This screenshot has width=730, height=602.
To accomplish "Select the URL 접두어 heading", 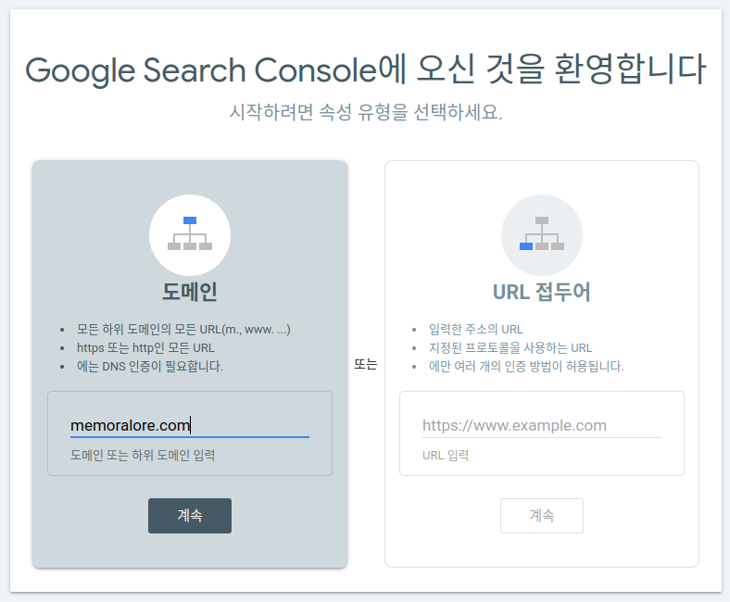I will (x=542, y=292).
